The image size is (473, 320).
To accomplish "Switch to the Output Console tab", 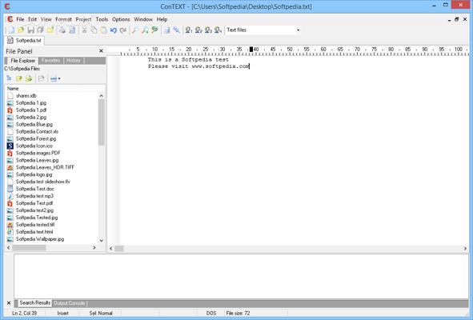I will click(x=70, y=303).
